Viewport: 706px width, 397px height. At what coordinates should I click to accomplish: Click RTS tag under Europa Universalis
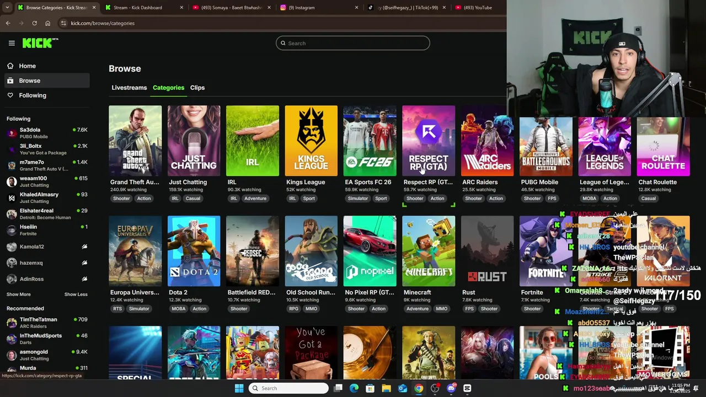(117, 309)
